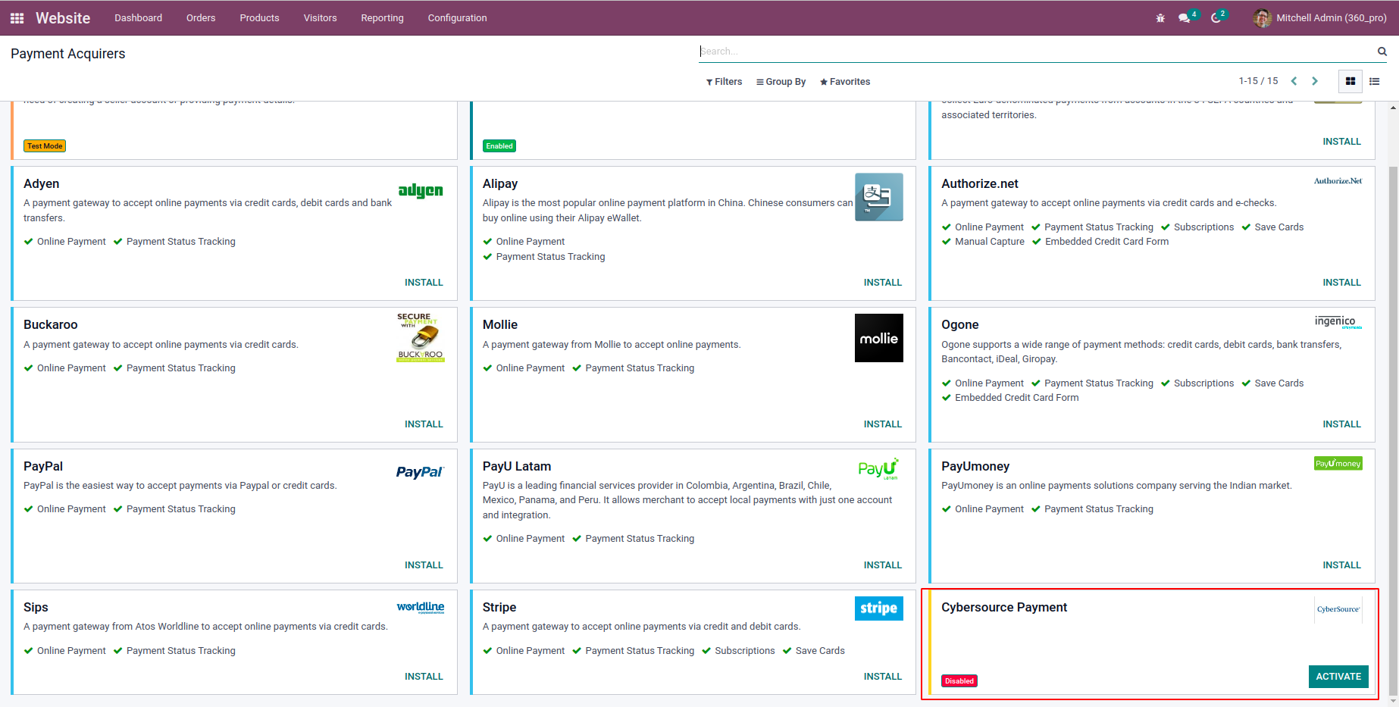
Task: Switch to kanban view icon
Action: [x=1350, y=81]
